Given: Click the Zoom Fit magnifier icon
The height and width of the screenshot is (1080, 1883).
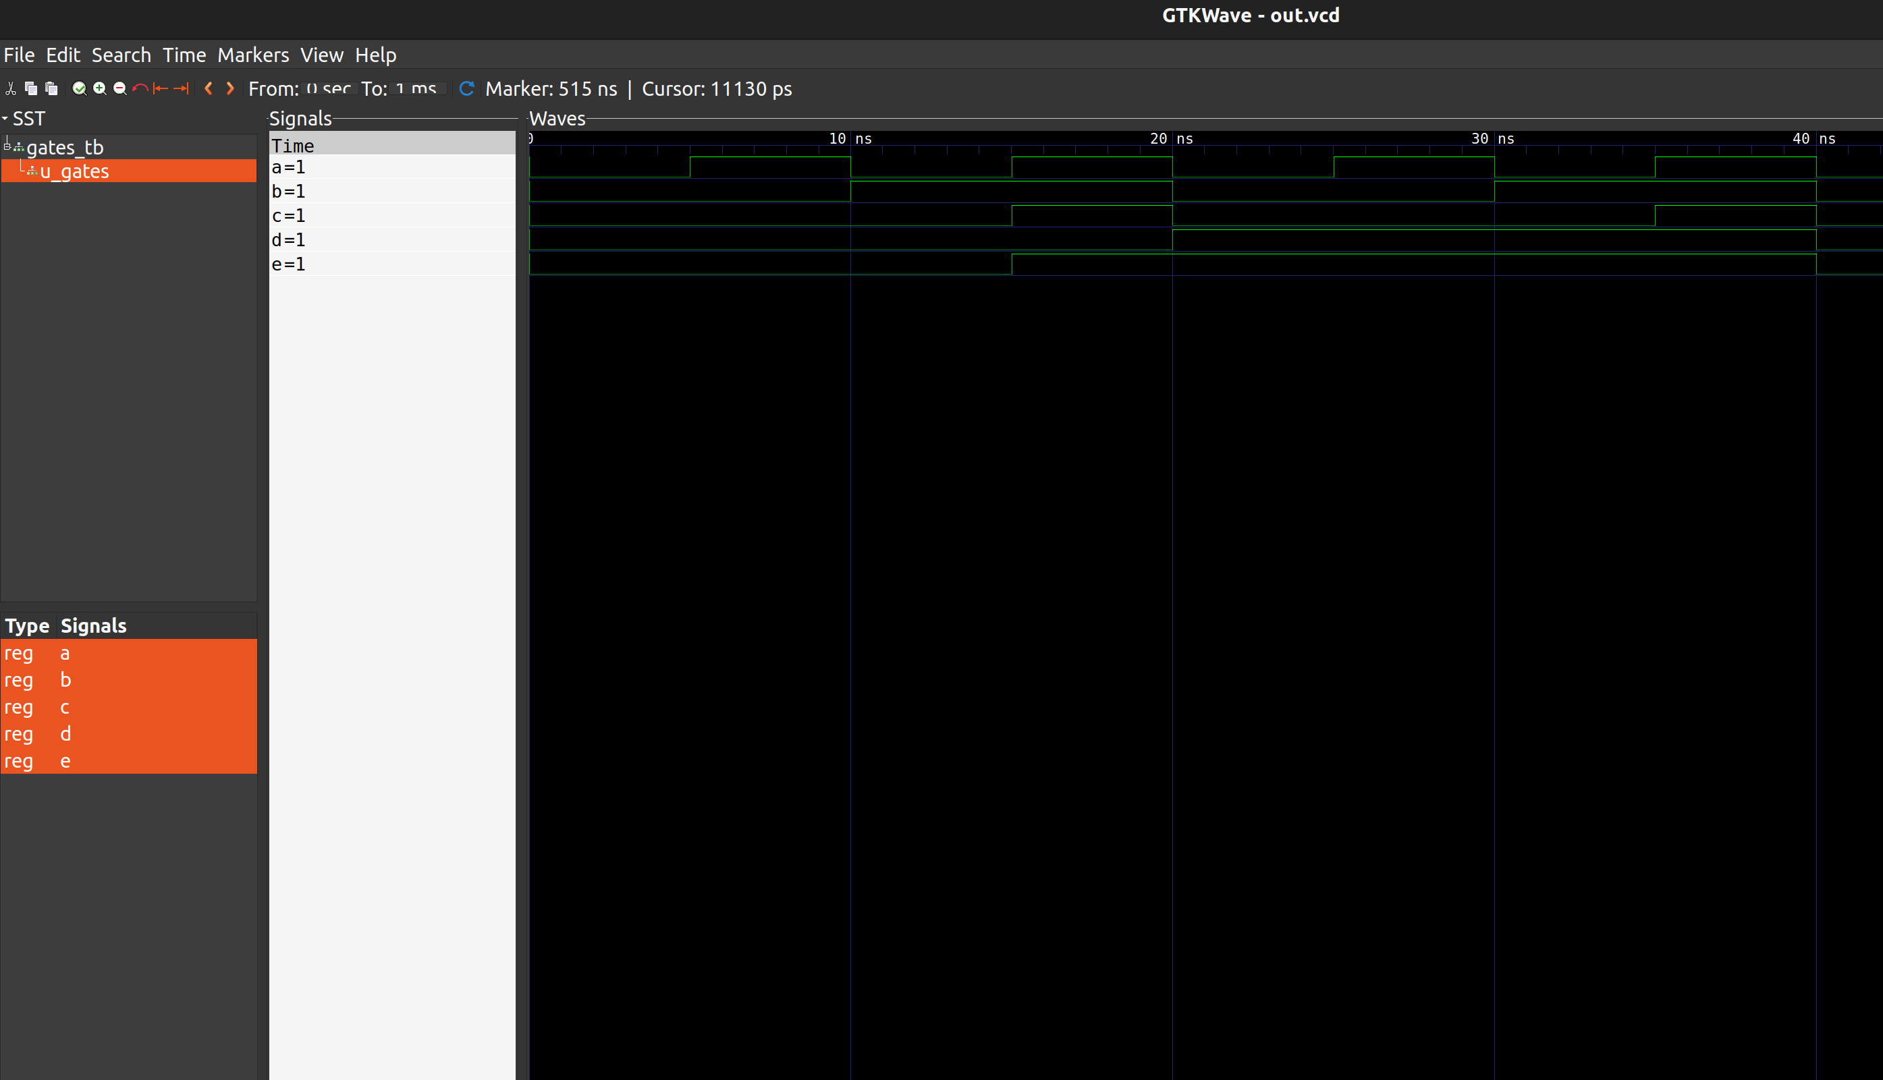Looking at the screenshot, I should click(x=79, y=89).
